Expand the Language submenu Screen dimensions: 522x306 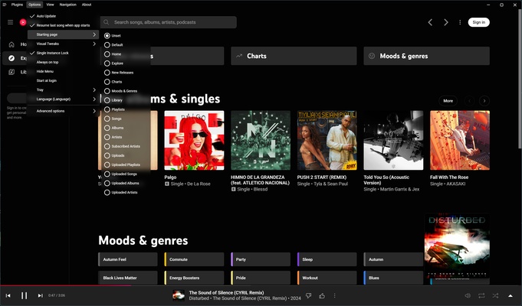point(64,99)
